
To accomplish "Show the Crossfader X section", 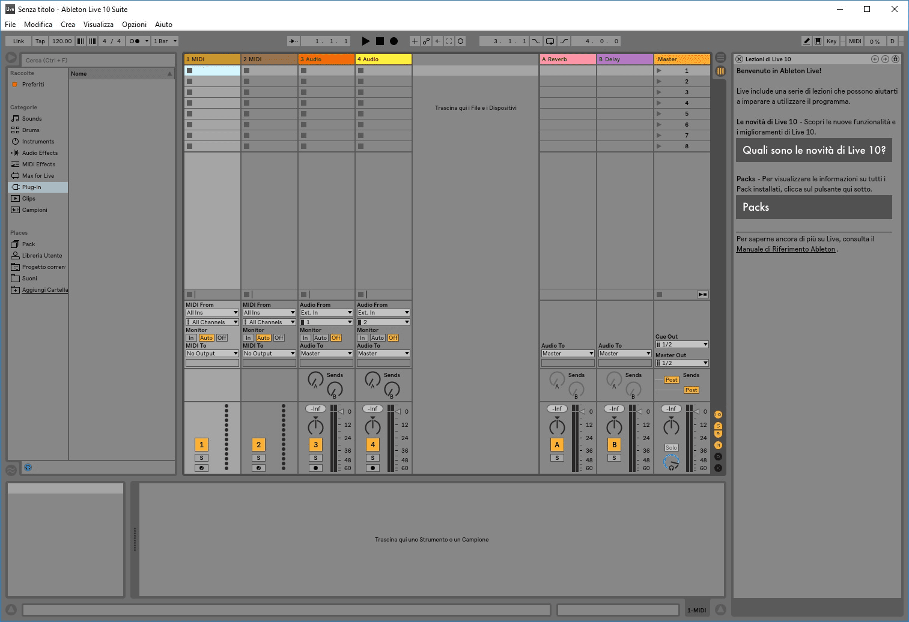I will (718, 468).
